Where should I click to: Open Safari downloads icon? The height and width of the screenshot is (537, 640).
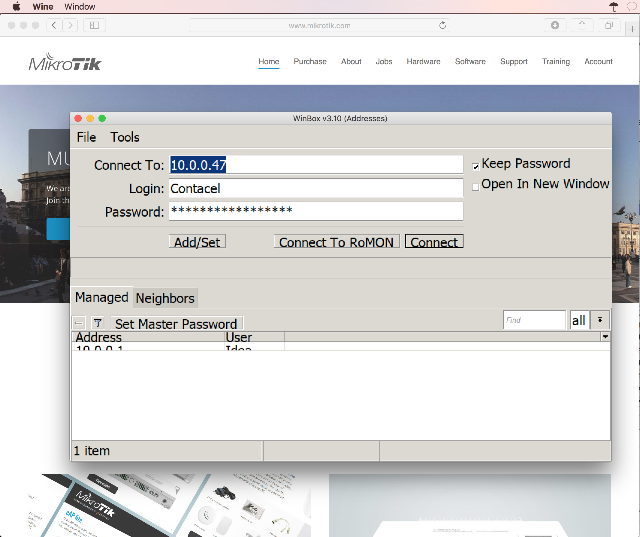pos(555,25)
